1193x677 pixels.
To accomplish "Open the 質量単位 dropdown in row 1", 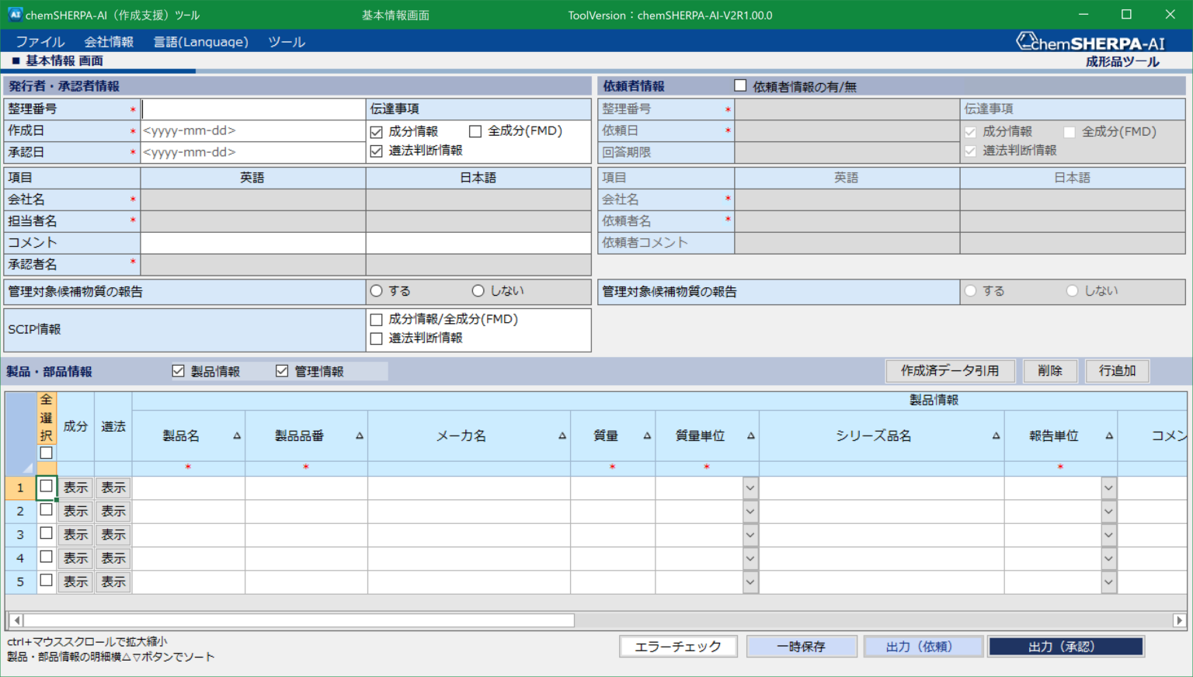I will coord(750,487).
